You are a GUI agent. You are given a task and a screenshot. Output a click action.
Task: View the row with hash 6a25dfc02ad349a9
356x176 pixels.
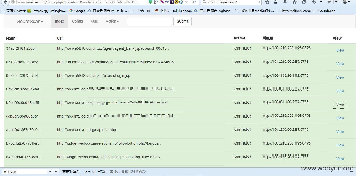point(340,91)
